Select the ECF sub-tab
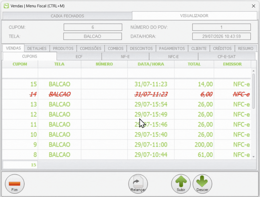This screenshot has height=197, width=260. (79, 57)
